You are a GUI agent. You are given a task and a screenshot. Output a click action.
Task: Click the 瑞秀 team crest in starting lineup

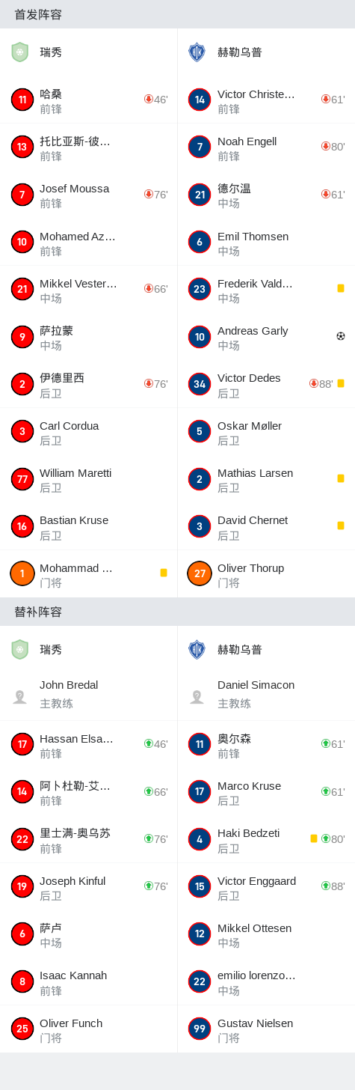[19, 52]
